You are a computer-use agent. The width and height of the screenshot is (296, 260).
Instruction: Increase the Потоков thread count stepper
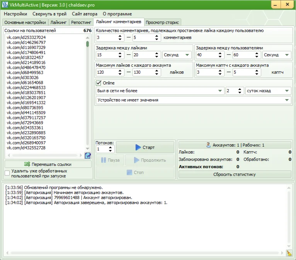click(x=111, y=147)
